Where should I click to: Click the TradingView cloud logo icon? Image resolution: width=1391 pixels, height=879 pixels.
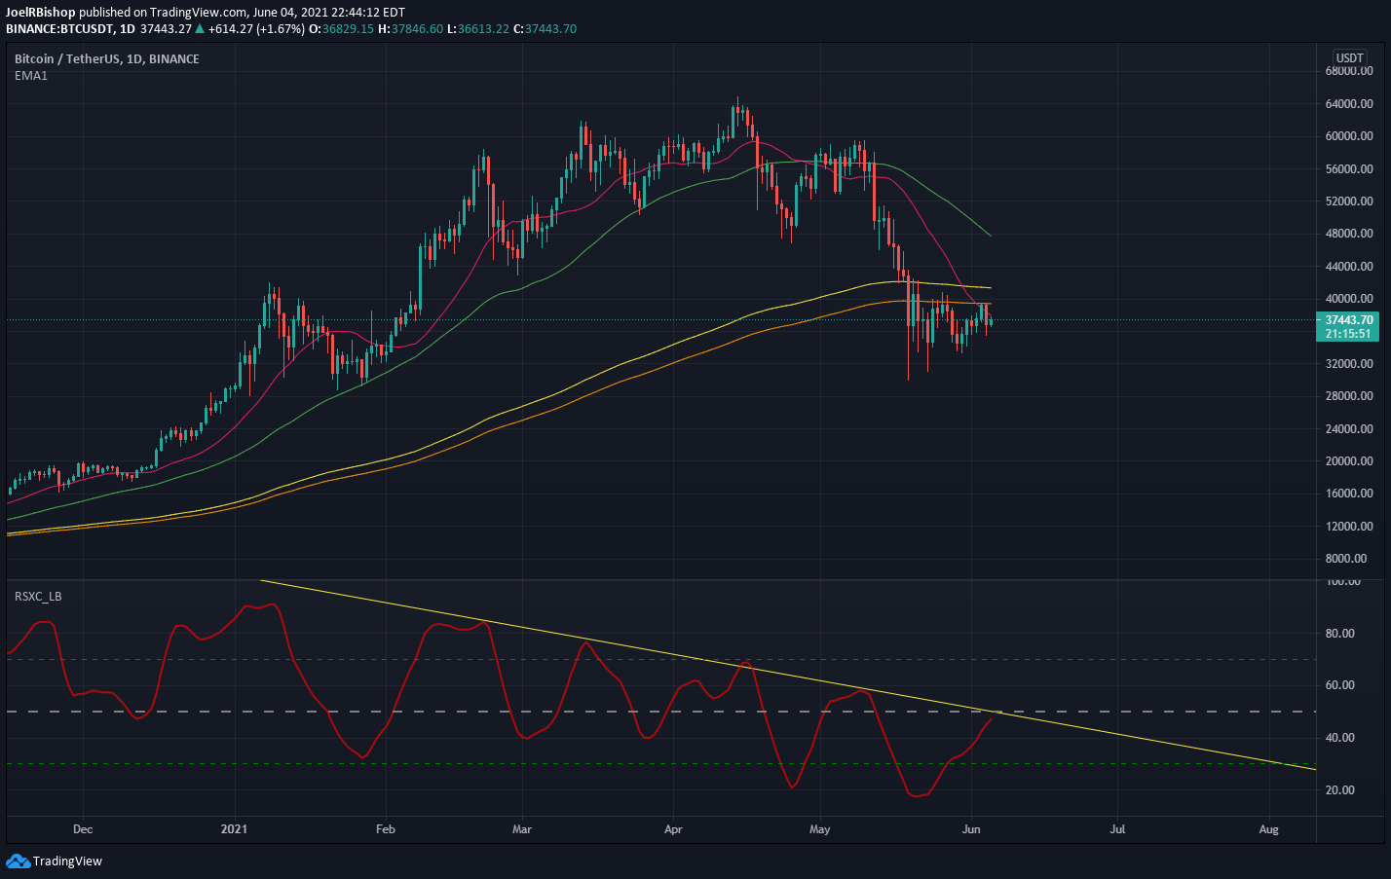(18, 861)
